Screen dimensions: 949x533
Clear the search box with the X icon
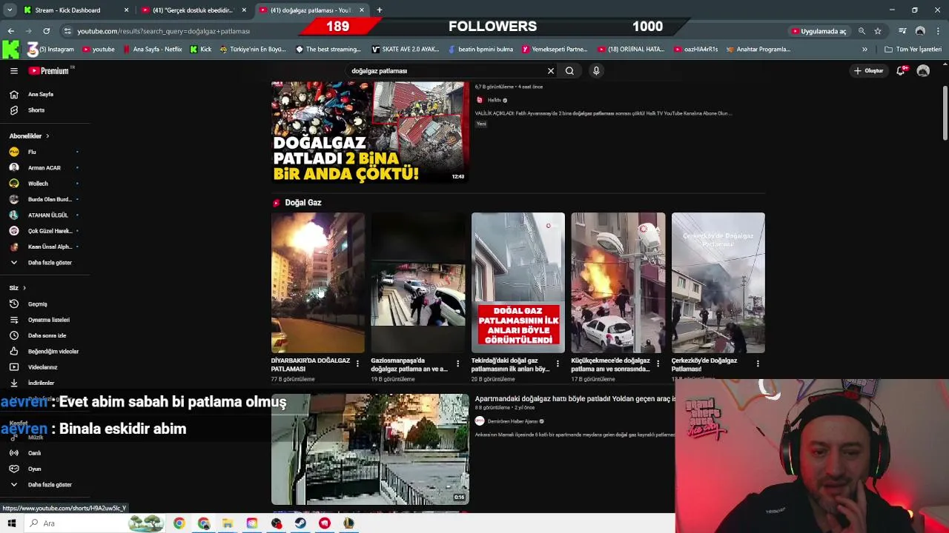(551, 71)
